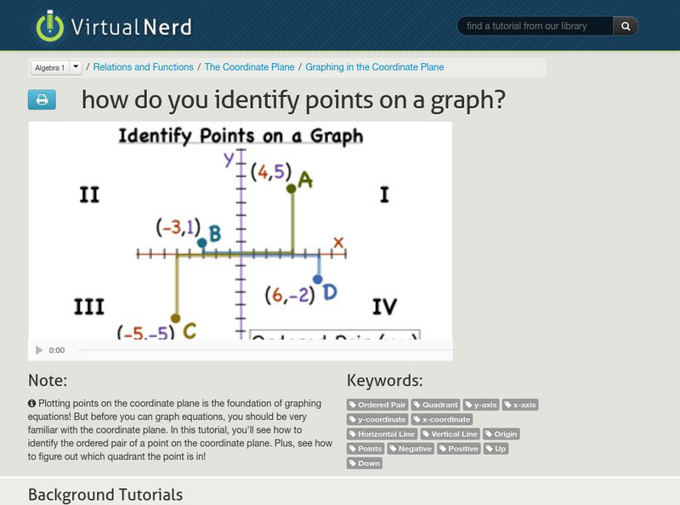Screen dimensions: 680x505
Task: Click the Negative keyword tag
Action: click(410, 449)
